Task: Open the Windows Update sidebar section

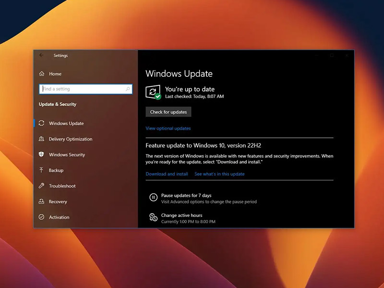Action: click(x=66, y=123)
